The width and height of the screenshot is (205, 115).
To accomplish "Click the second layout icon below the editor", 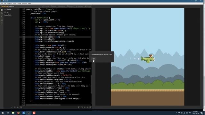I will tap(82, 107).
